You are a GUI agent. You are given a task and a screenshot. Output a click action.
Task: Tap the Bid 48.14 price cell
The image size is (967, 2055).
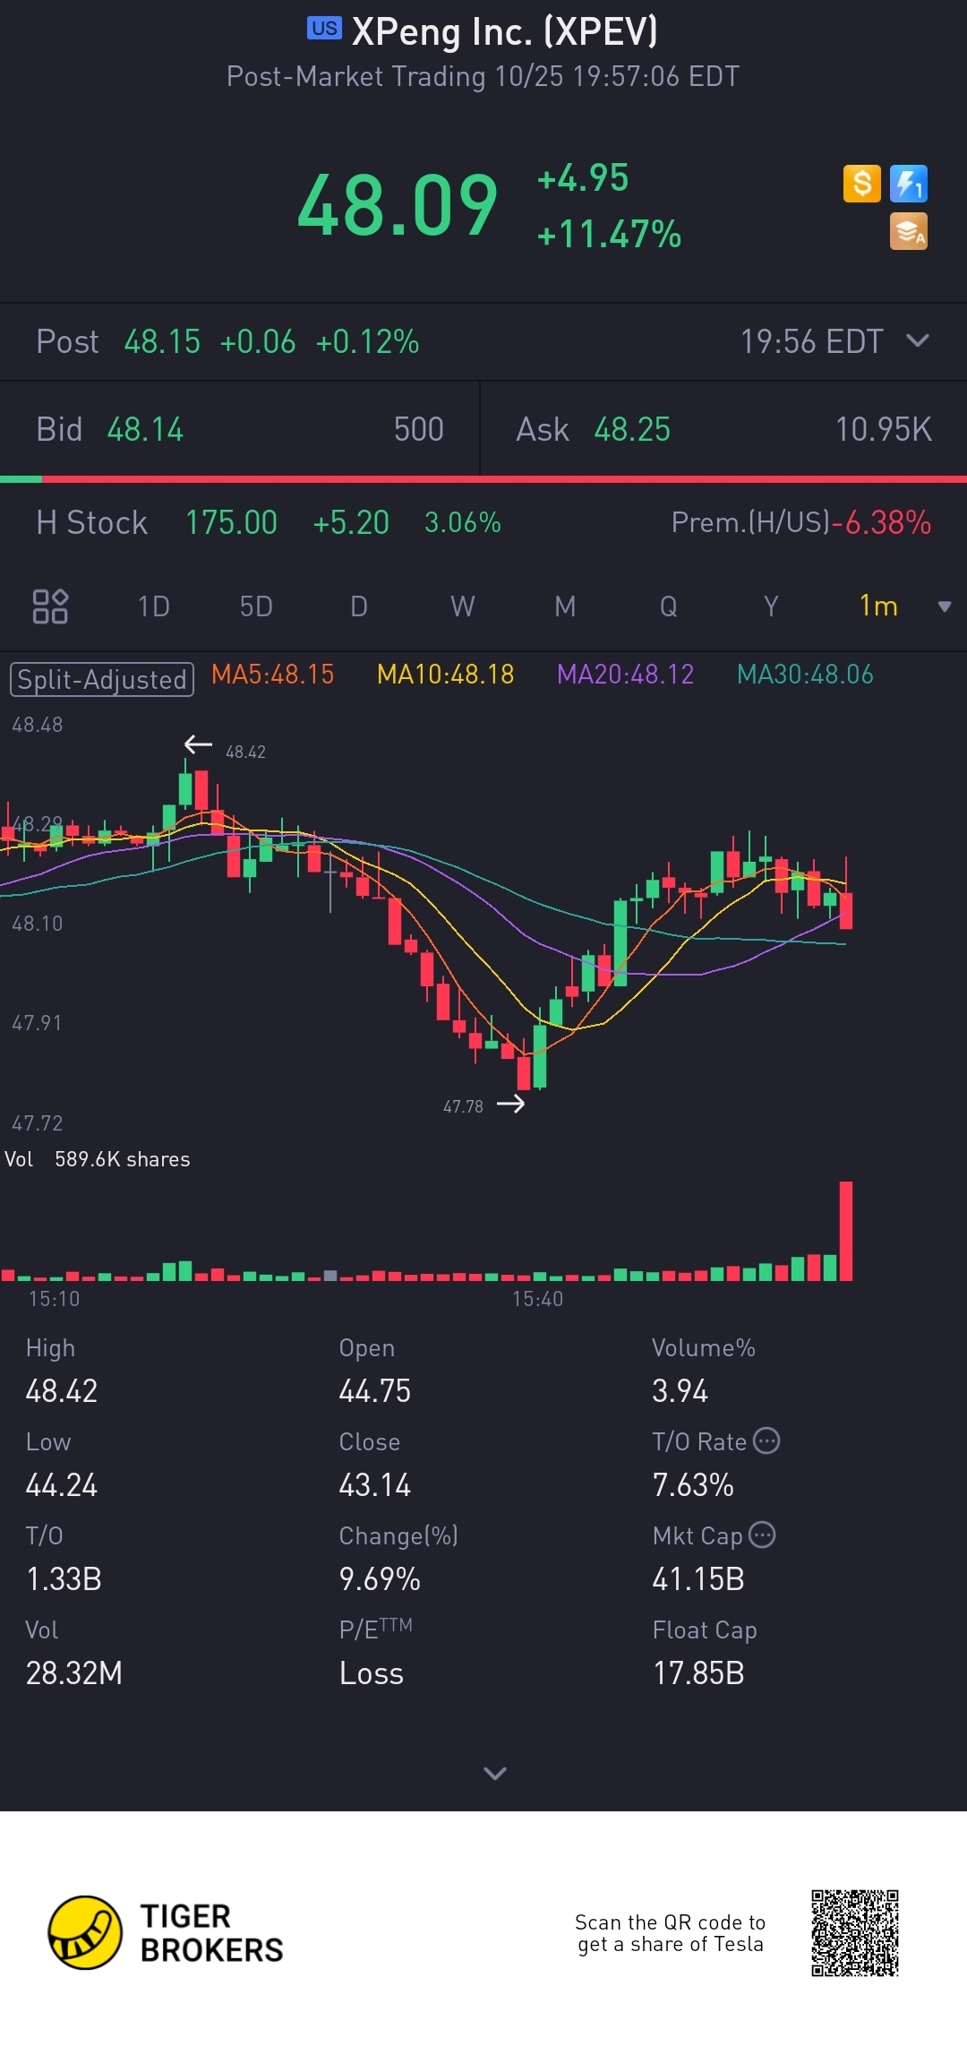coord(240,429)
